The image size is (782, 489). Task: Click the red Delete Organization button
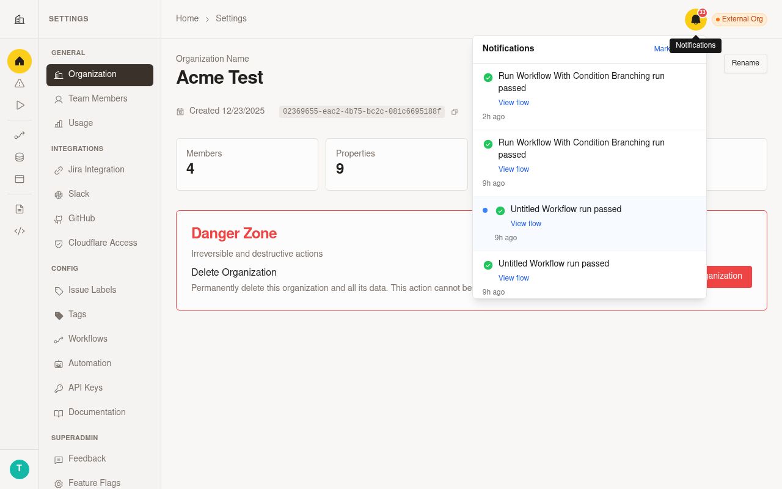729,276
